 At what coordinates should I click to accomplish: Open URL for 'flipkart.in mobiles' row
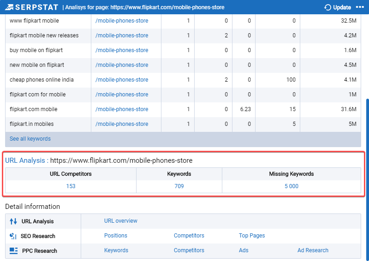(x=122, y=124)
